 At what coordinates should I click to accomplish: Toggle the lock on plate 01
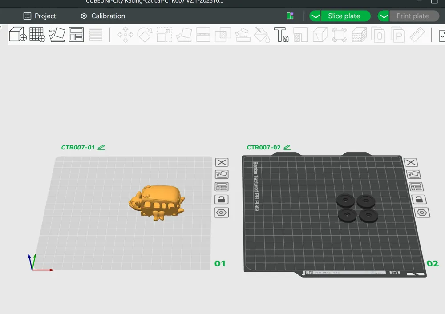[x=221, y=199]
